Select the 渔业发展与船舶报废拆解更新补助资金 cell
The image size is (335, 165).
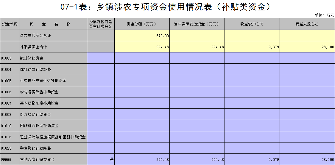(53, 137)
